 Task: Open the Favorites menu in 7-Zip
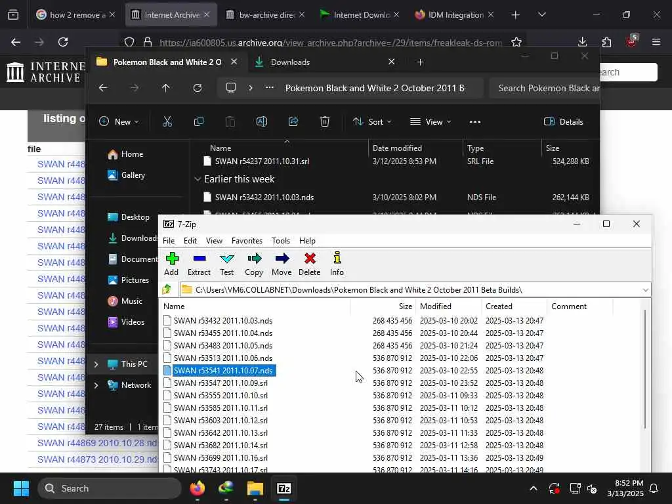247,241
